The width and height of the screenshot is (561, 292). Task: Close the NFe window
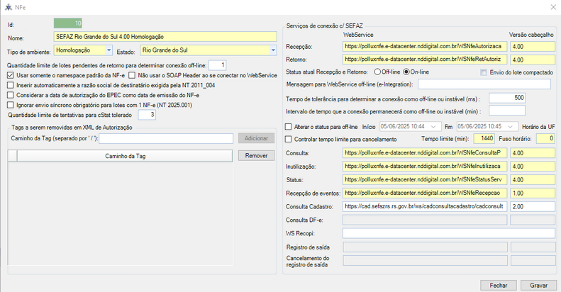pyautogui.click(x=552, y=6)
